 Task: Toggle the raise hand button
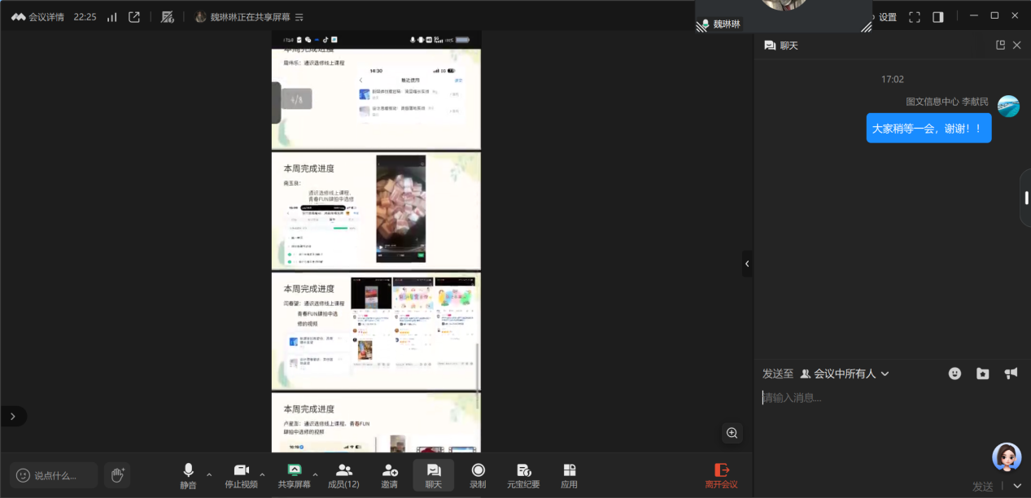[x=117, y=474]
